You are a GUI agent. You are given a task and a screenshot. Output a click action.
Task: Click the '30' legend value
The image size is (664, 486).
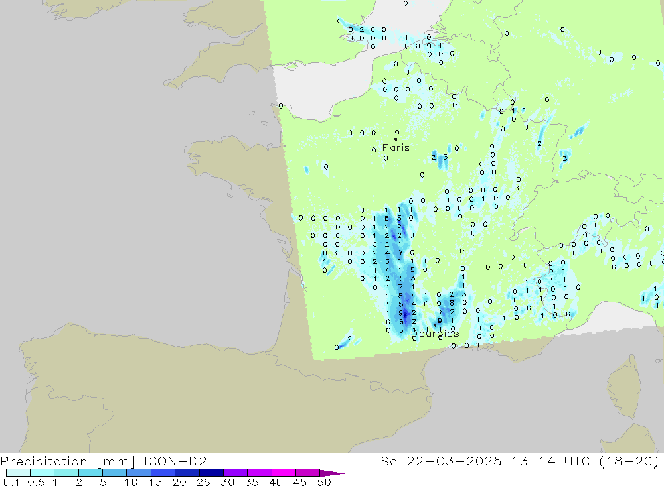[228, 482]
